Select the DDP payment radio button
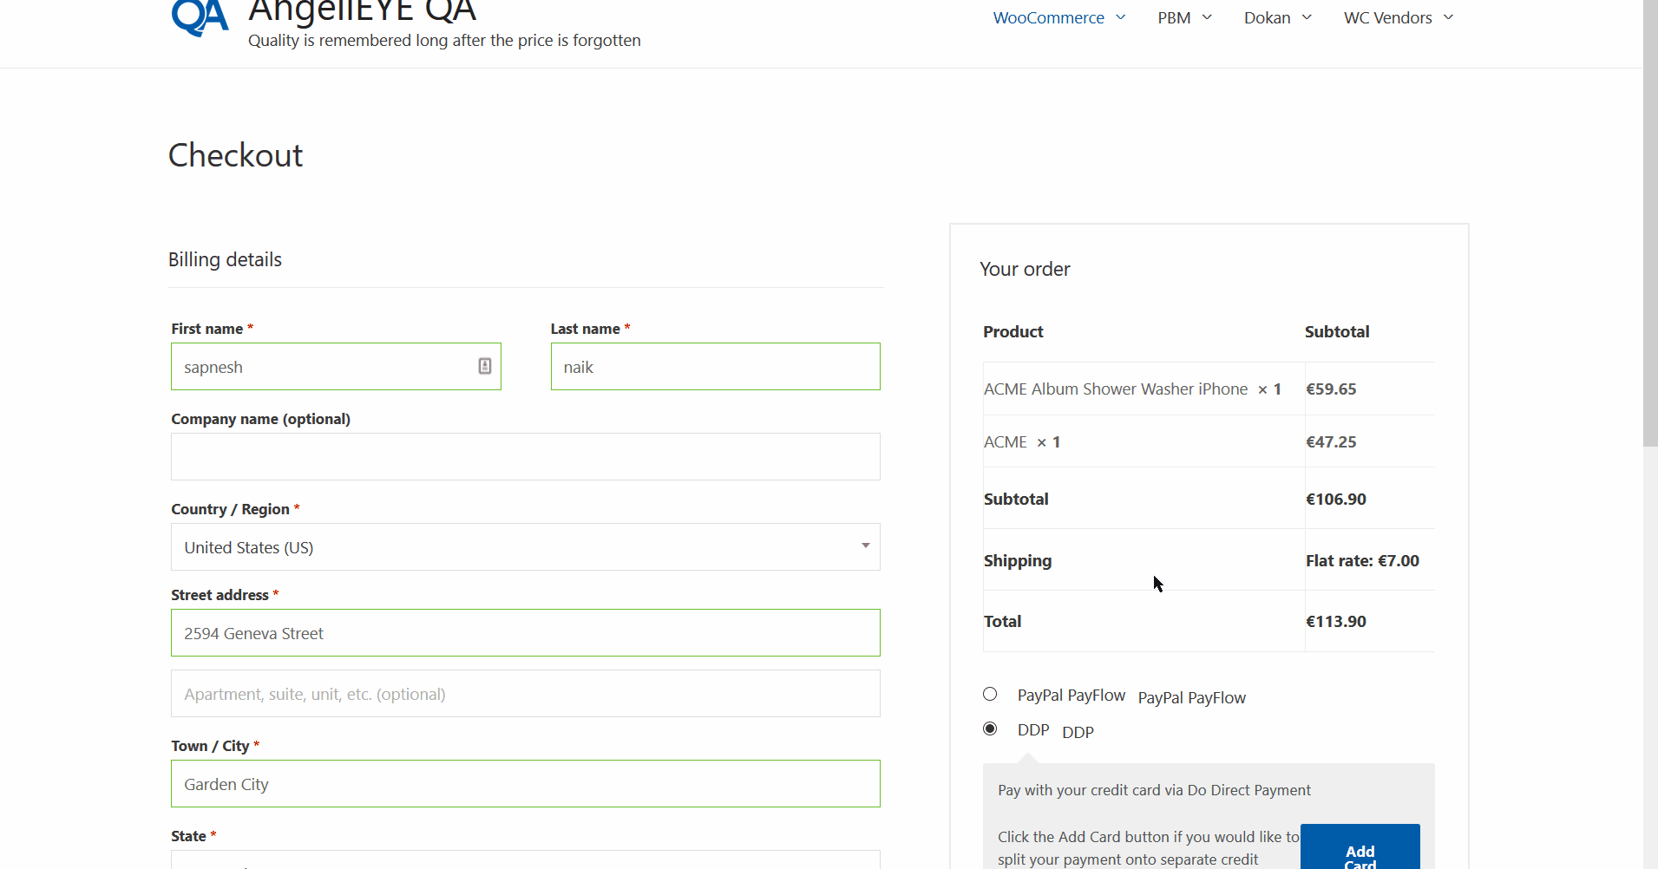 (x=990, y=729)
